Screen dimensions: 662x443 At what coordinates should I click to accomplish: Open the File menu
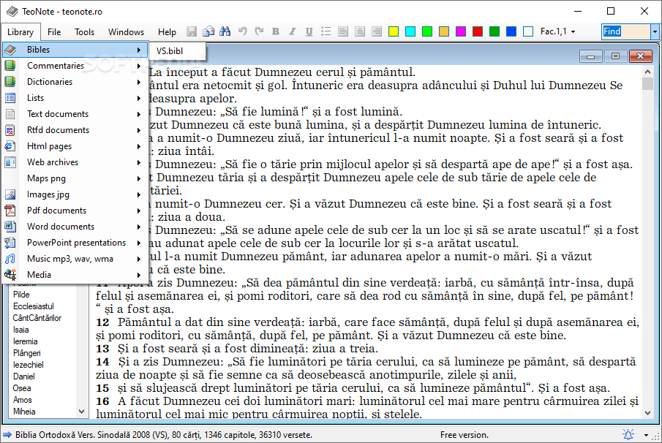54,32
